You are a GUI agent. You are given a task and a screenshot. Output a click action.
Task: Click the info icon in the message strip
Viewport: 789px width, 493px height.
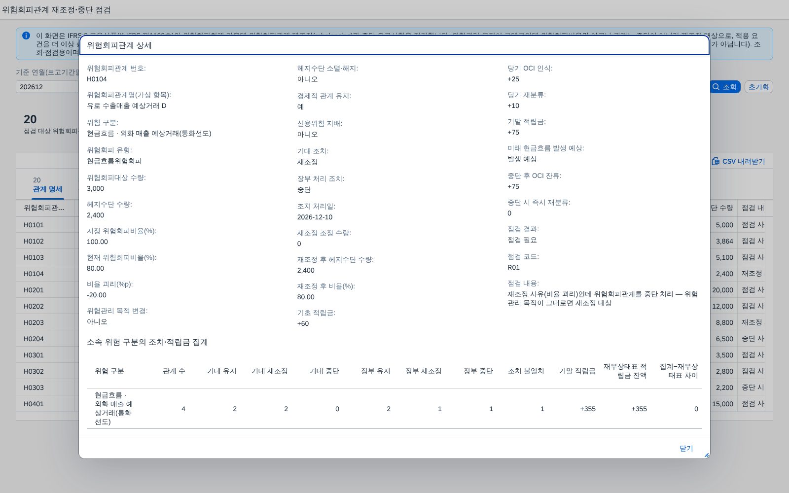coord(26,35)
